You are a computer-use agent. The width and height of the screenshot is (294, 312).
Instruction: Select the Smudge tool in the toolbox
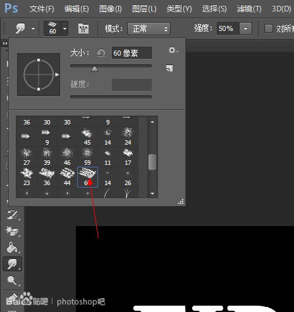(12, 264)
